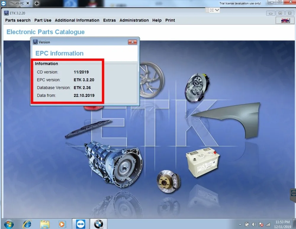296x229 pixels.
Task: Show hidden system tray icons
Action: pyautogui.click(x=240, y=225)
